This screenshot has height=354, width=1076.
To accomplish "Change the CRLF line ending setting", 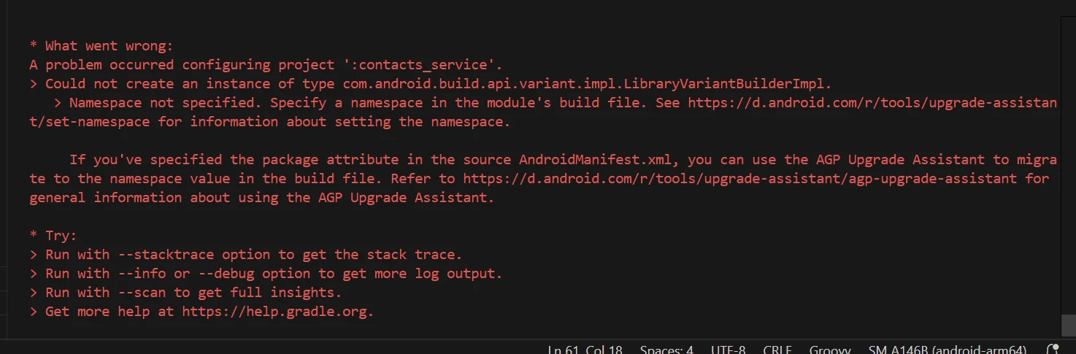I will click(777, 350).
